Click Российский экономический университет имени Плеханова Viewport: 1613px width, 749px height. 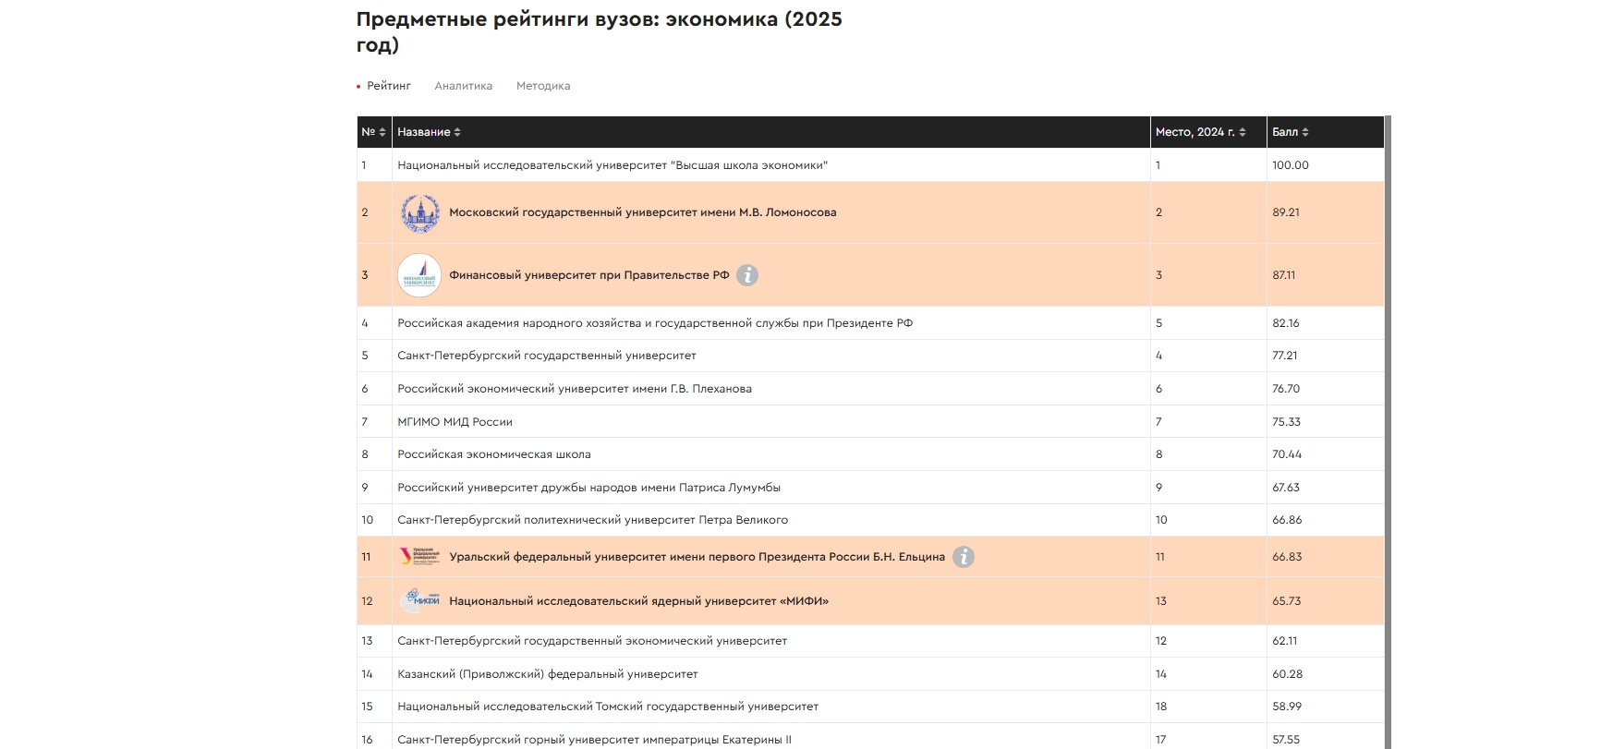575,389
